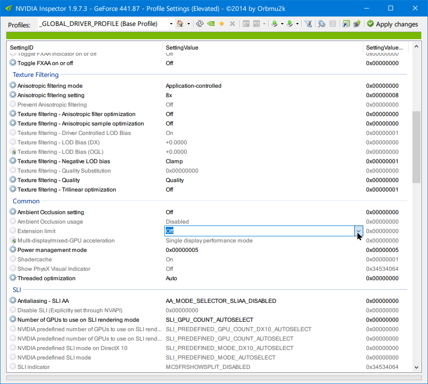
Task: Click the Disabled value for Ambient Occlusion usage
Action: click(x=177, y=222)
